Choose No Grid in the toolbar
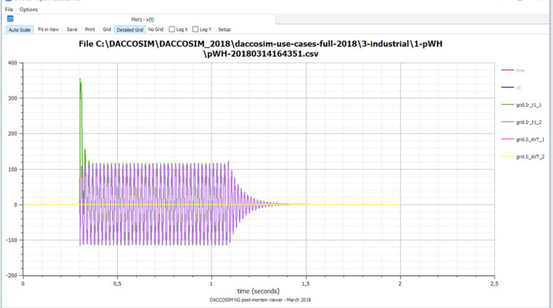The width and height of the screenshot is (553, 308). coord(156,30)
